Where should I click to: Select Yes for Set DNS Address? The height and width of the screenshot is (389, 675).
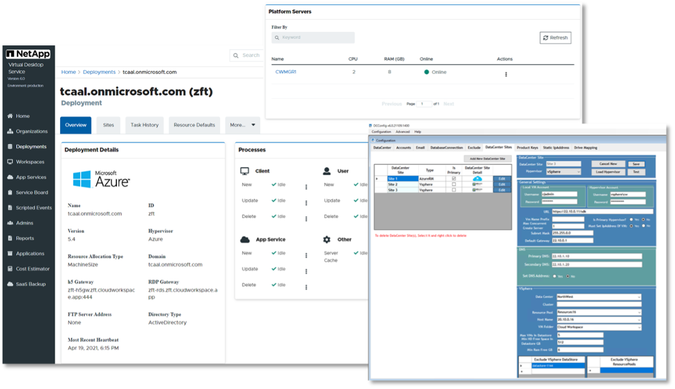[x=555, y=276]
